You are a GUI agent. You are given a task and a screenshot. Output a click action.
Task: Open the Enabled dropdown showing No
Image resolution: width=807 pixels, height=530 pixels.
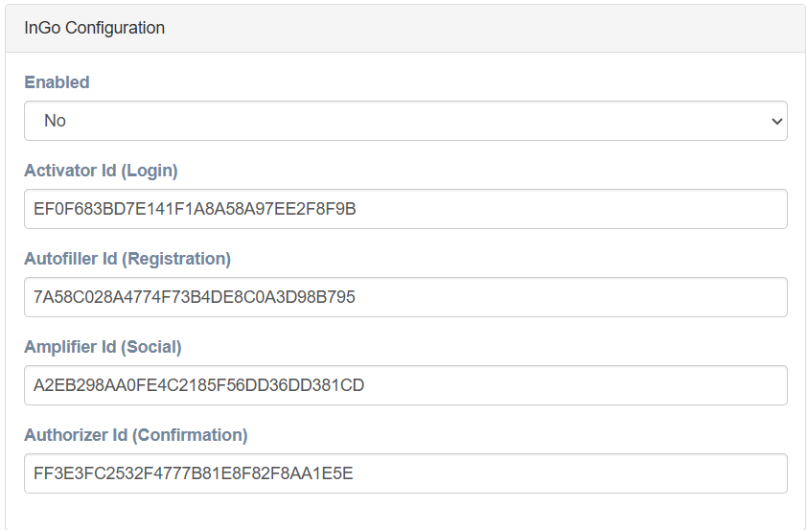(405, 121)
